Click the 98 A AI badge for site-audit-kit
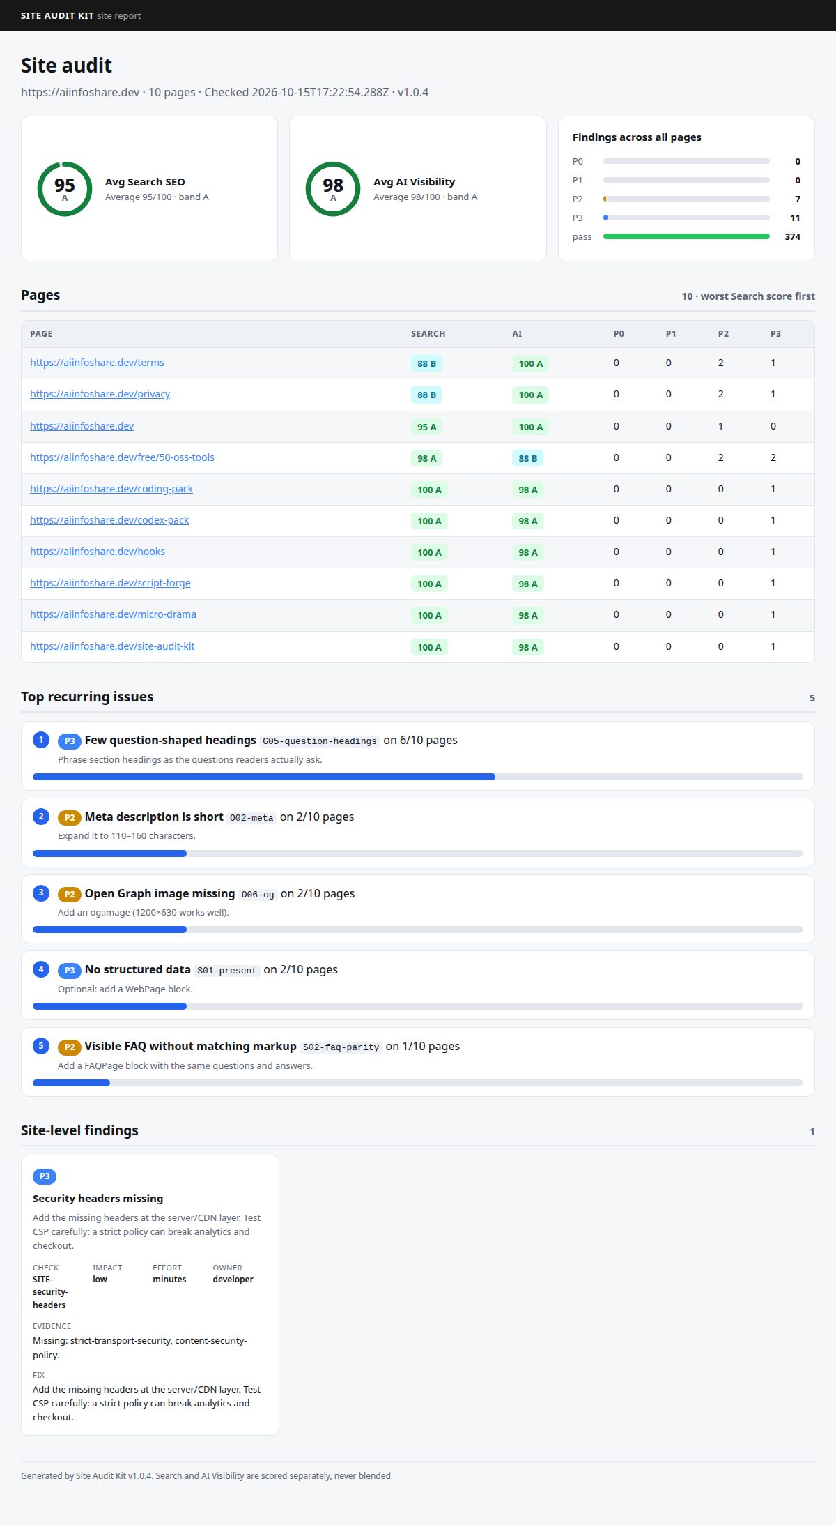 tap(528, 647)
